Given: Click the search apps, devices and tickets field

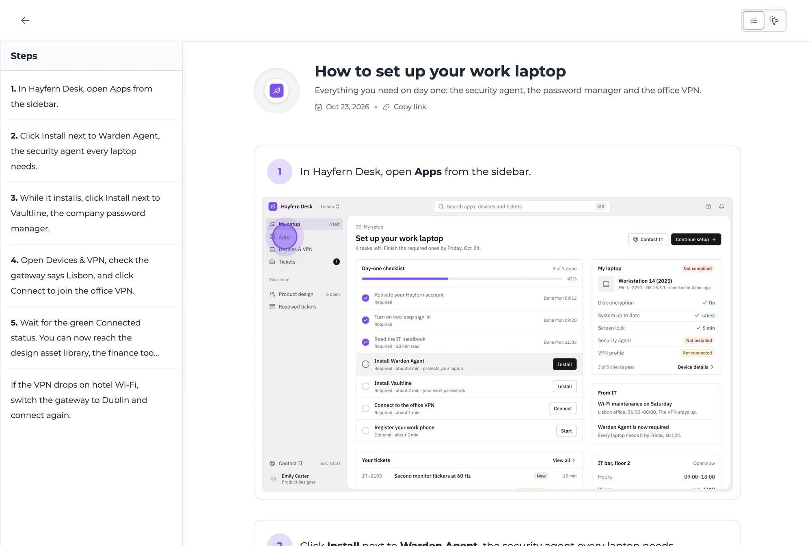Looking at the screenshot, I should (x=522, y=206).
